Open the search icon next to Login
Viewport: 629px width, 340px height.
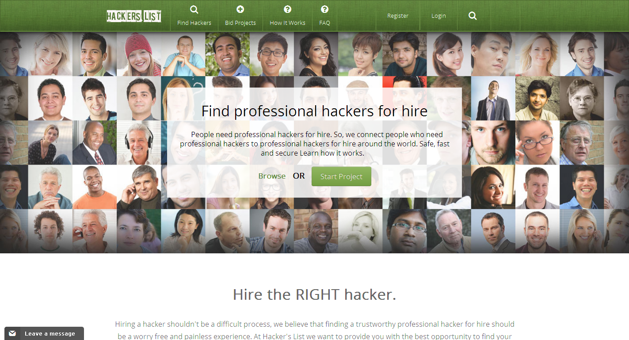tap(473, 16)
